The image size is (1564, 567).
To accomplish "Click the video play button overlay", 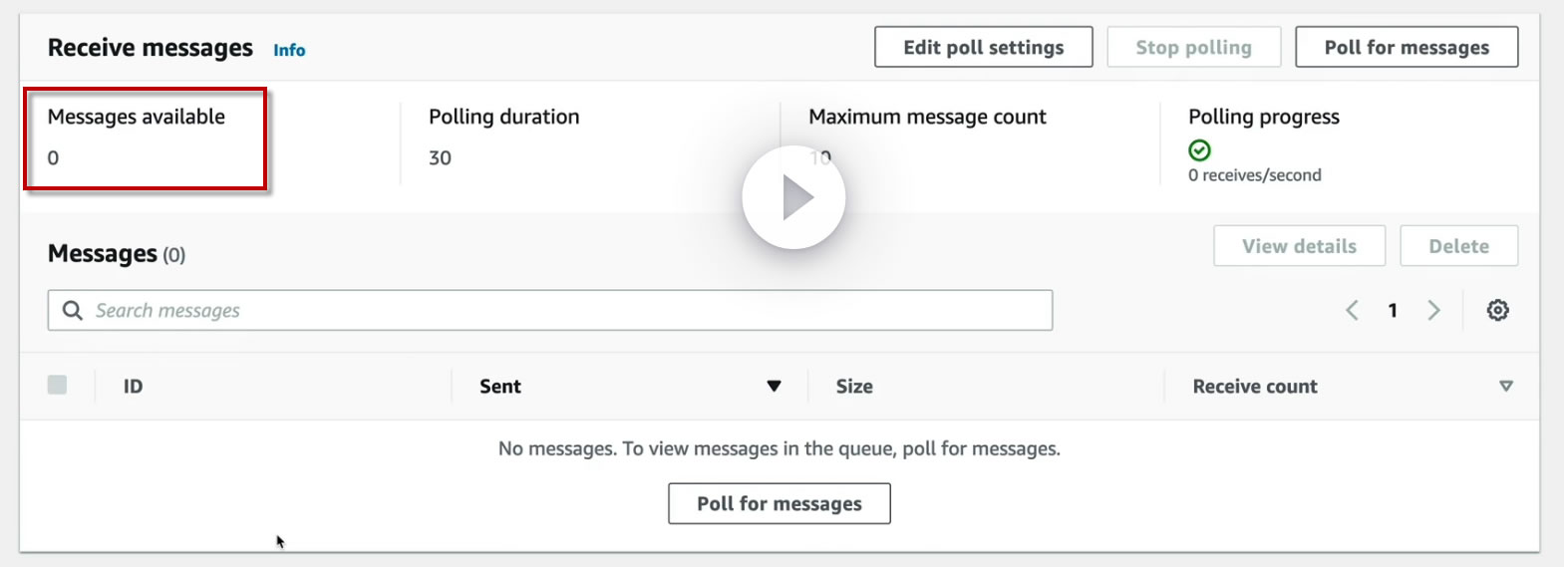I will (x=793, y=197).
